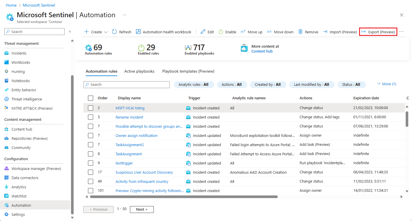Image resolution: width=412 pixels, height=221 pixels.
Task: Check the box for MSFT HCAI tsting
Action: tap(91, 108)
